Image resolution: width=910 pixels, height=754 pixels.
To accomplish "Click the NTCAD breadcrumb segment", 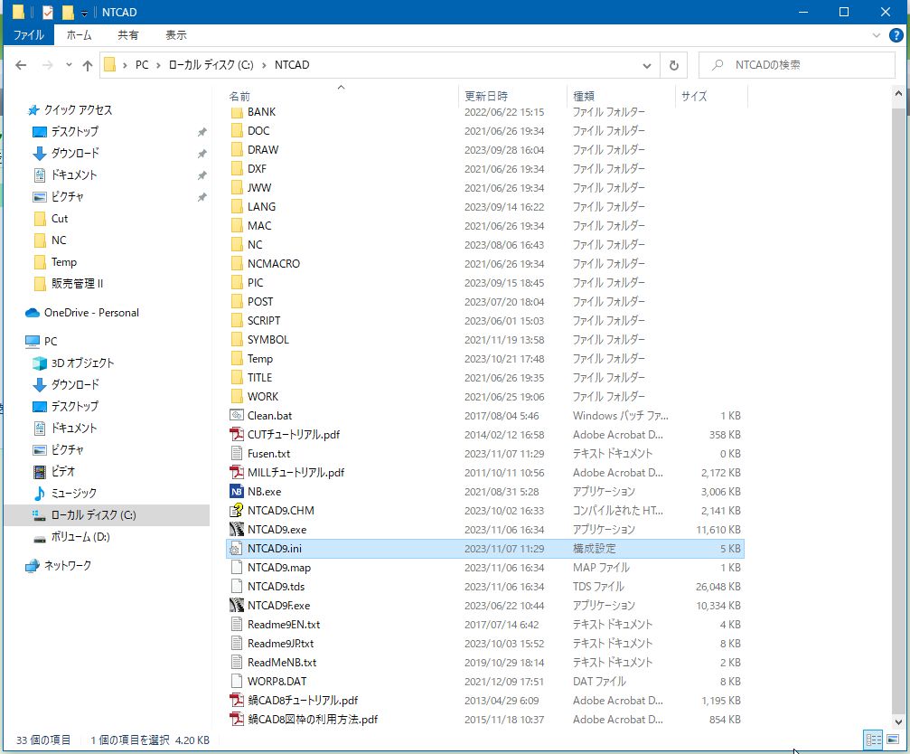I will (x=292, y=65).
